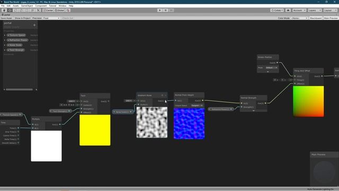
Task: Click Tiling And Offset Out port
Action: (322, 76)
